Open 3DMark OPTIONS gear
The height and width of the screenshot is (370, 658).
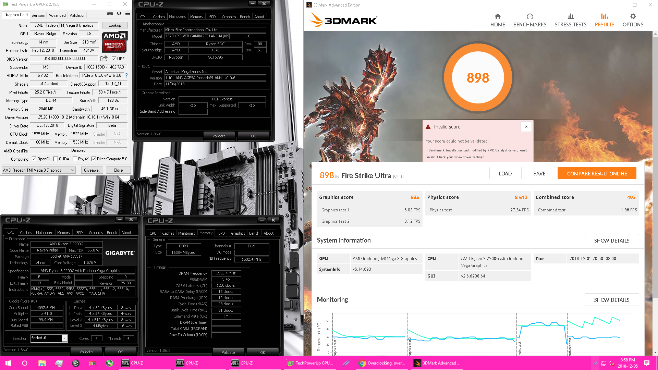633,20
